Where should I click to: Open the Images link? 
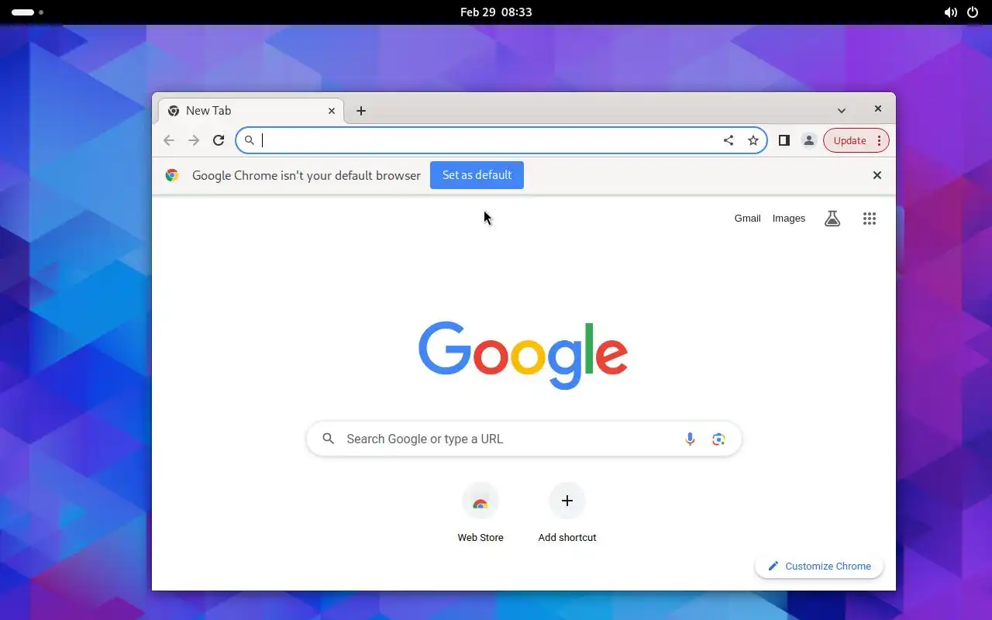pyautogui.click(x=789, y=219)
